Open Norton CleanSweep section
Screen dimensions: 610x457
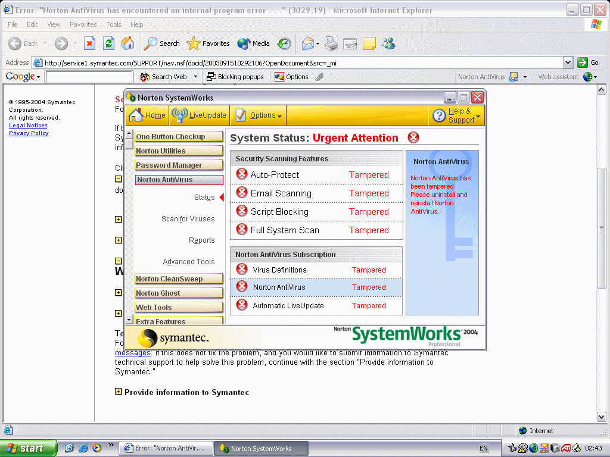click(179, 278)
